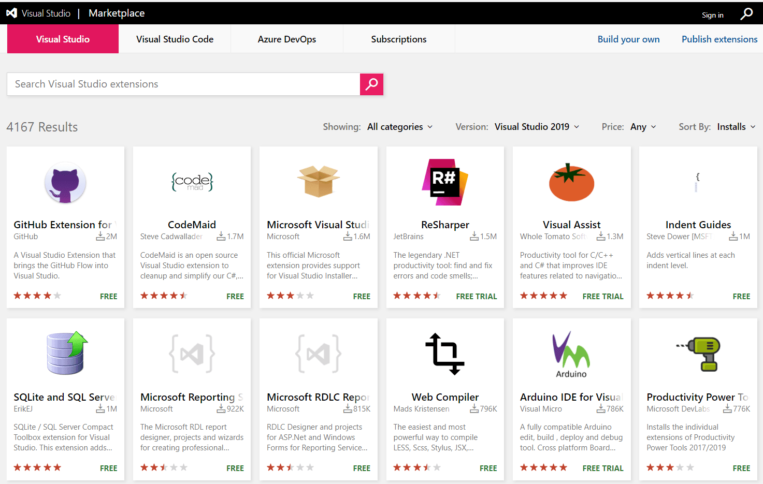Focus the Search Visual Studio extensions field
763x484 pixels.
pyautogui.click(x=183, y=84)
